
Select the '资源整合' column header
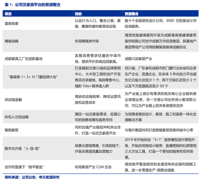pyautogui.click(x=132, y=14)
